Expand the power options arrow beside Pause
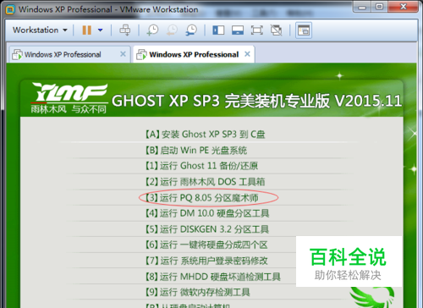The height and width of the screenshot is (308, 423). coord(100,30)
